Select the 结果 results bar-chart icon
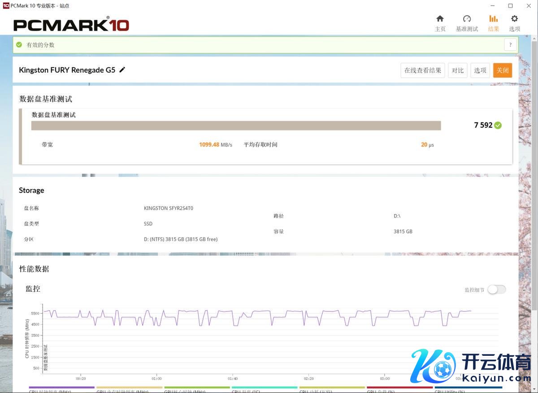 coord(493,19)
